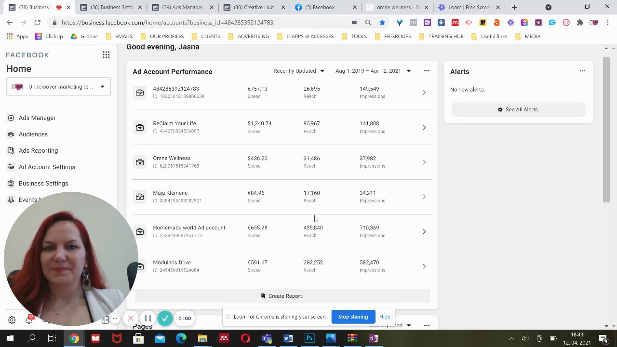This screenshot has width=617, height=347.
Task: Open the ADVERTISING bookmarks folder
Action: point(248,36)
